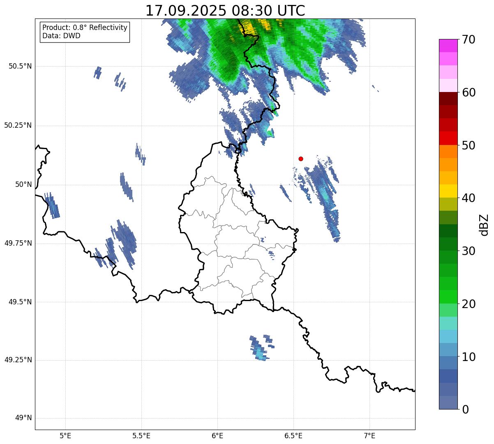The image size is (494, 444).
Task: Click the 7°E longitude label
Action: pyautogui.click(x=369, y=436)
